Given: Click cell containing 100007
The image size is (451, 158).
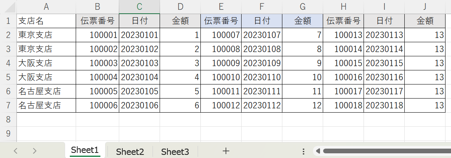Looking at the screenshot, I should click(221, 35).
